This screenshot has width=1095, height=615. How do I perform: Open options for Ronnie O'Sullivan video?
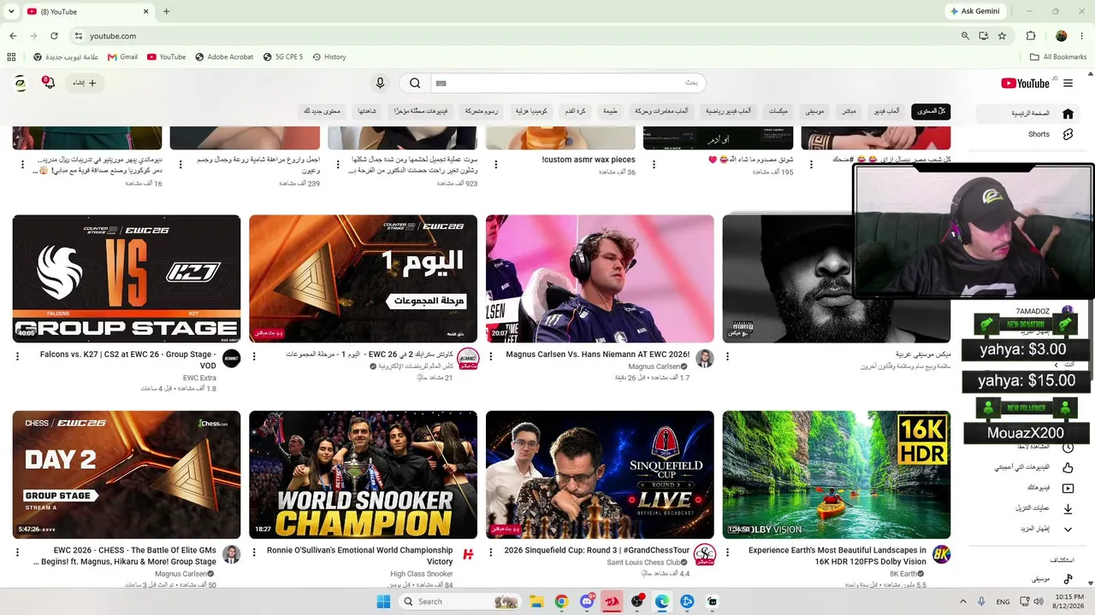coord(254,553)
